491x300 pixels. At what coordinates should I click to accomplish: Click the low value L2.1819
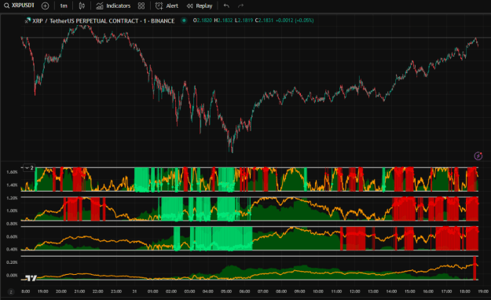244,20
